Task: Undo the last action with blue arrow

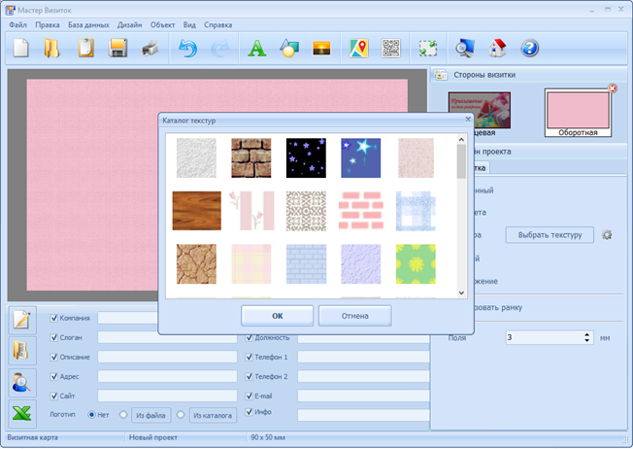Action: pos(187,48)
